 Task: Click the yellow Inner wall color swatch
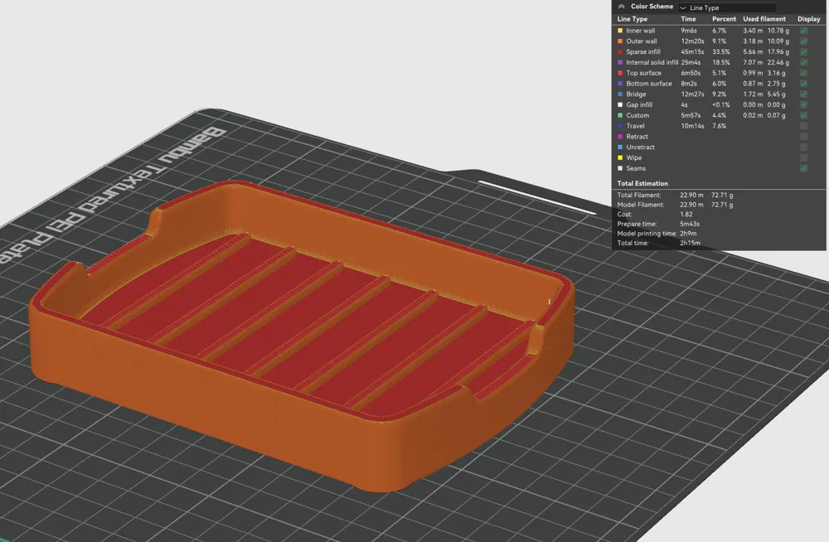(x=620, y=31)
